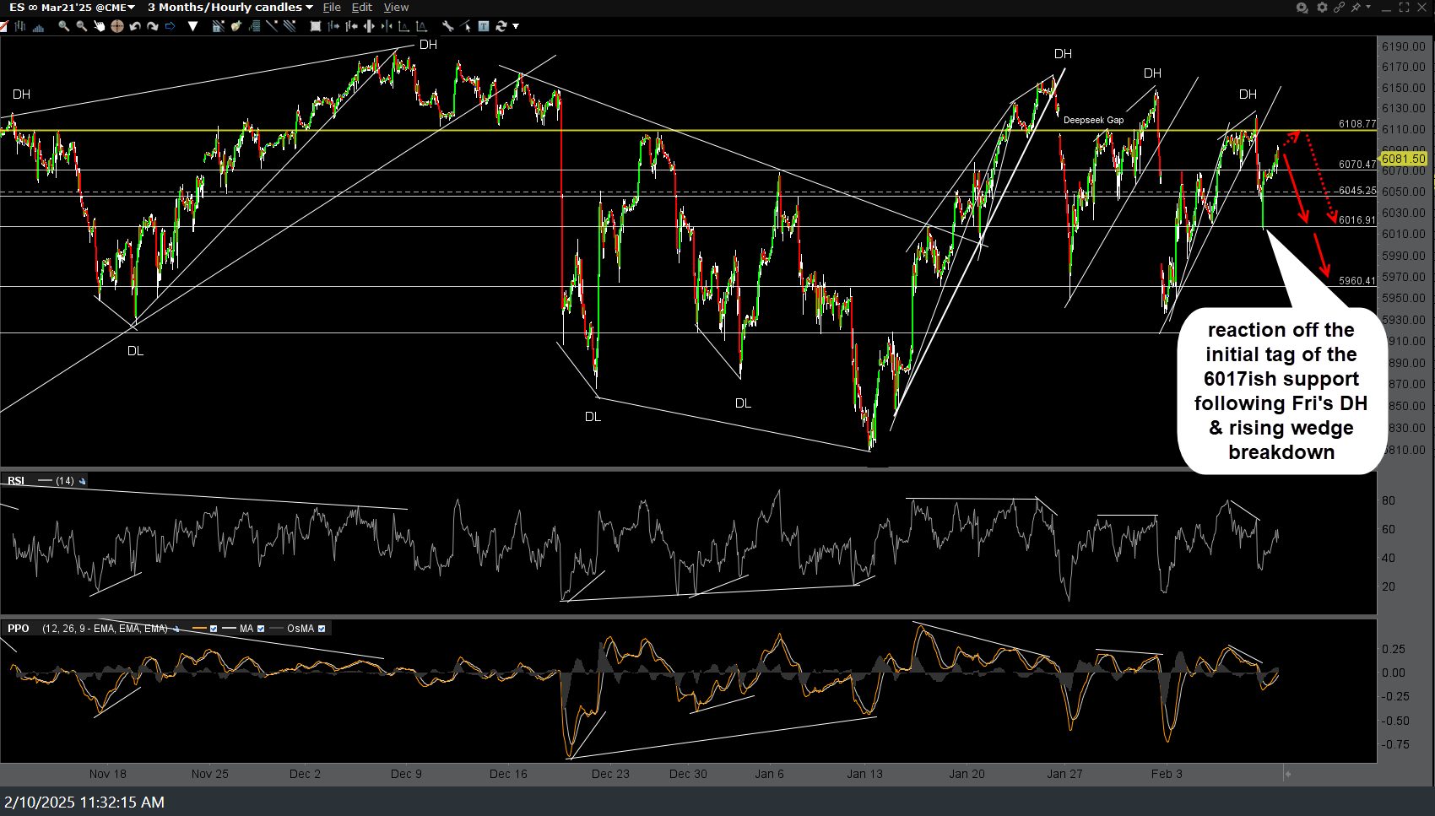This screenshot has width=1435, height=816.
Task: Open the chart settings gear
Action: click(1321, 7)
